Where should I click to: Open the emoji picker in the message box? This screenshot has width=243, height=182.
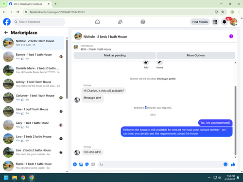point(226,165)
